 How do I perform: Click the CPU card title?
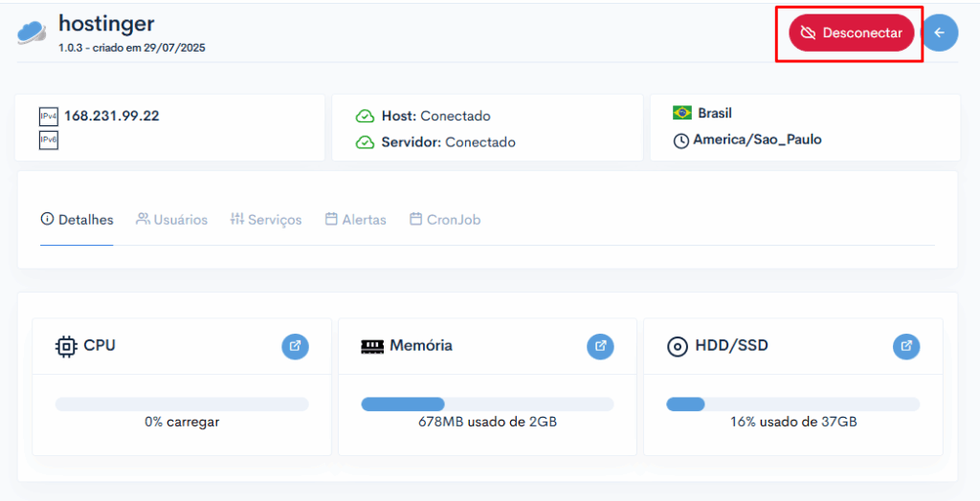click(x=100, y=345)
